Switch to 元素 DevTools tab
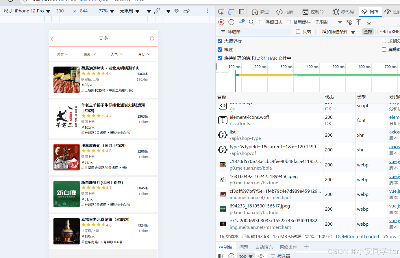400x258 pixels. pyautogui.click(x=284, y=12)
